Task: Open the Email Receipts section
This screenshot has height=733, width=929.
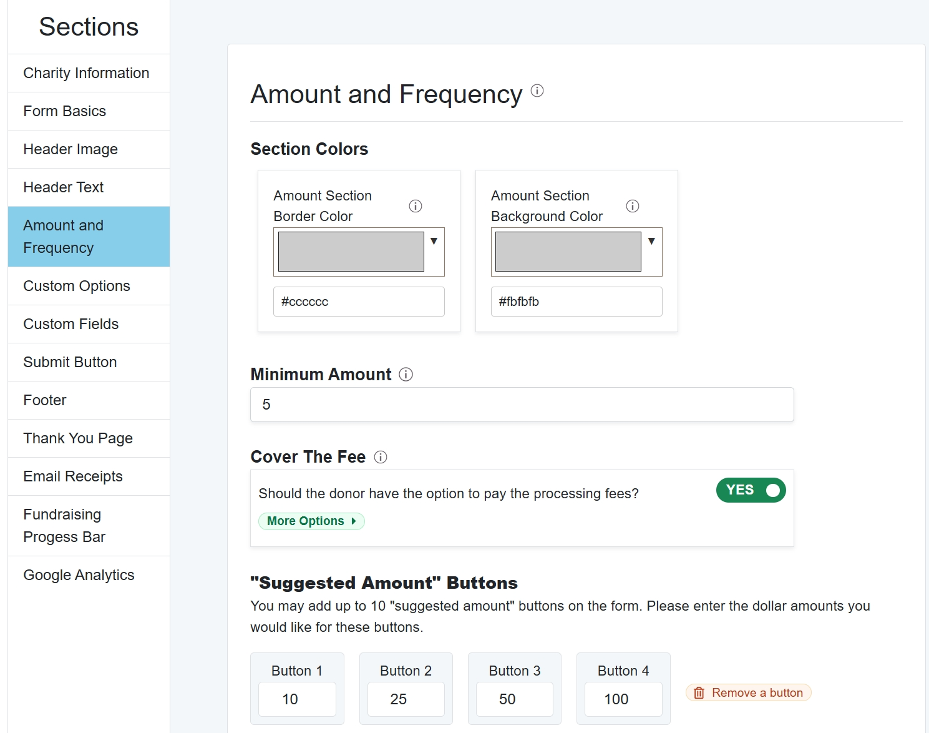Action: tap(73, 476)
